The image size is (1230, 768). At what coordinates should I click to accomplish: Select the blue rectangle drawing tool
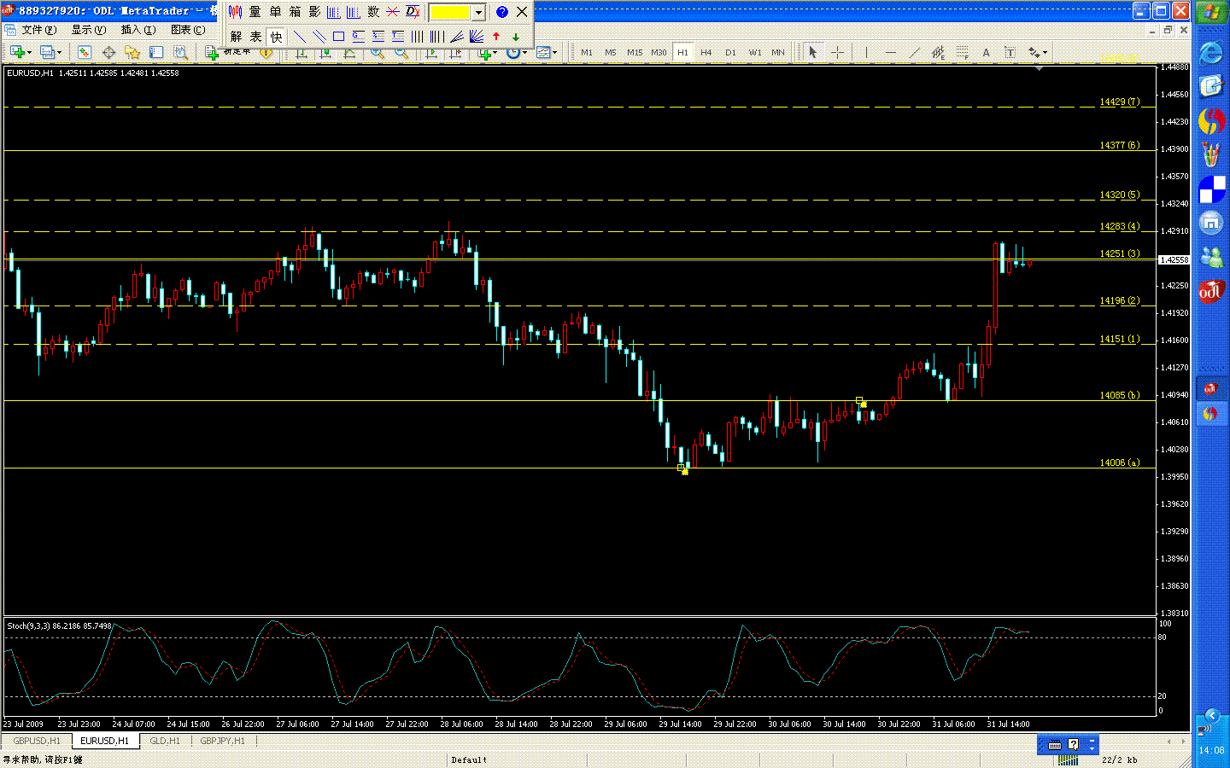pos(338,37)
